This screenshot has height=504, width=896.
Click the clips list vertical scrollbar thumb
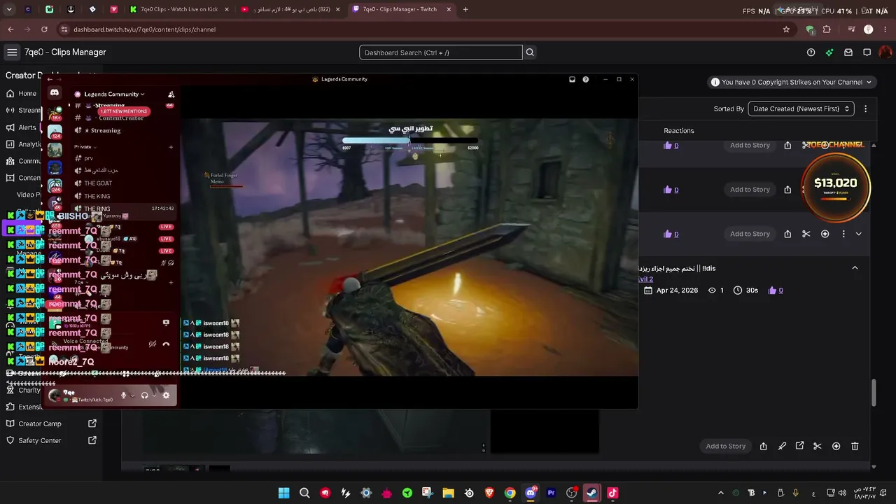874,392
